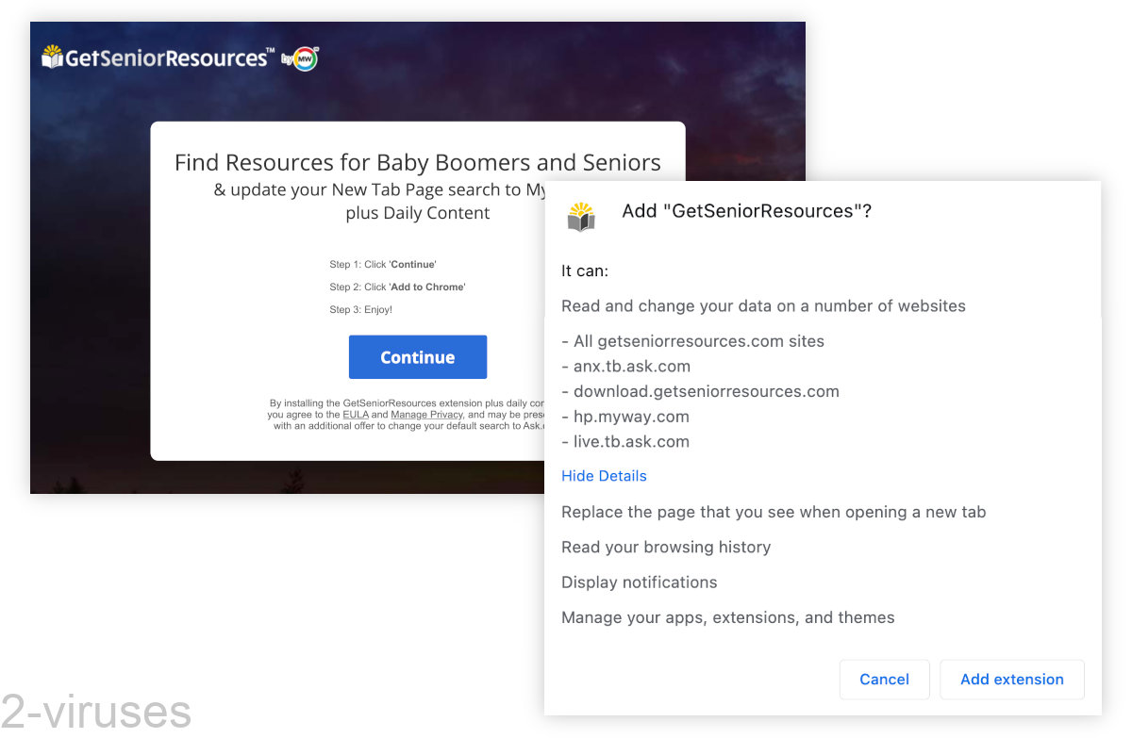Click the hp.myway.com list entry
The width and height of the screenshot is (1132, 738).
pyautogui.click(x=625, y=416)
